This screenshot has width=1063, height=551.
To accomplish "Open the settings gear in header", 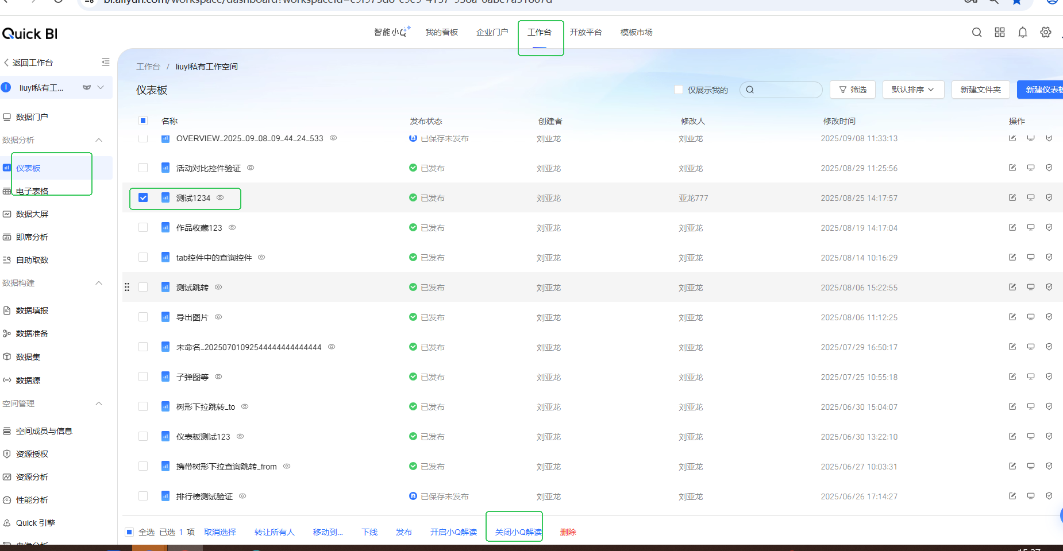I will tap(1045, 33).
